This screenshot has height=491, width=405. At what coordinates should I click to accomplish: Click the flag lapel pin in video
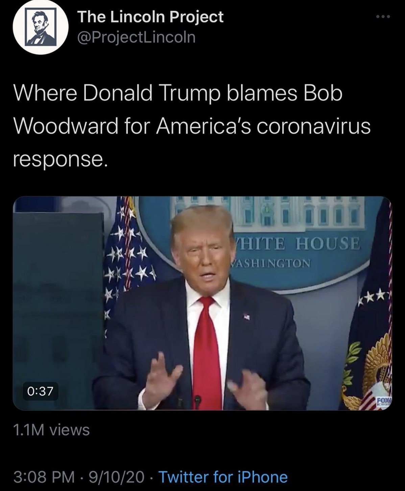[247, 317]
